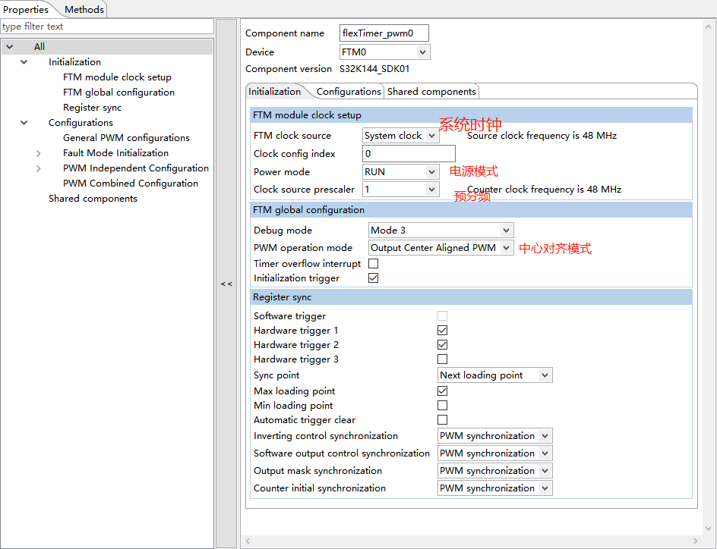Click the Clock config index field
The width and height of the screenshot is (717, 549).
tap(409, 153)
